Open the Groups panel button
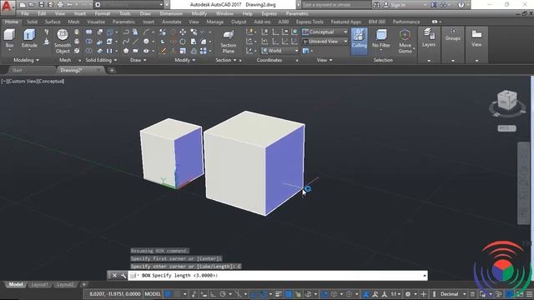The image size is (534, 300). (x=452, y=35)
